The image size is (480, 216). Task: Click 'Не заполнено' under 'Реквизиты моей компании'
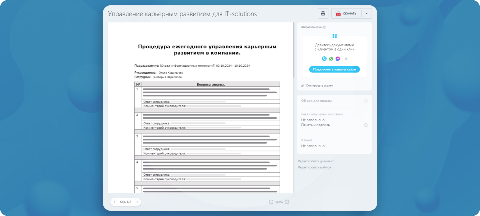point(313,120)
